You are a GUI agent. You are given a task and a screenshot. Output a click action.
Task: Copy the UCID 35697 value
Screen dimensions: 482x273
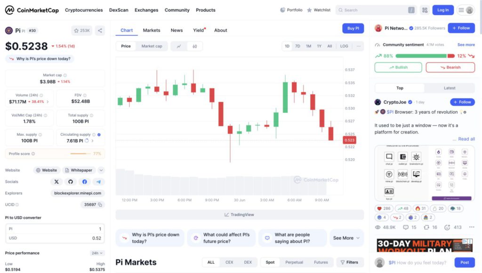click(100, 204)
